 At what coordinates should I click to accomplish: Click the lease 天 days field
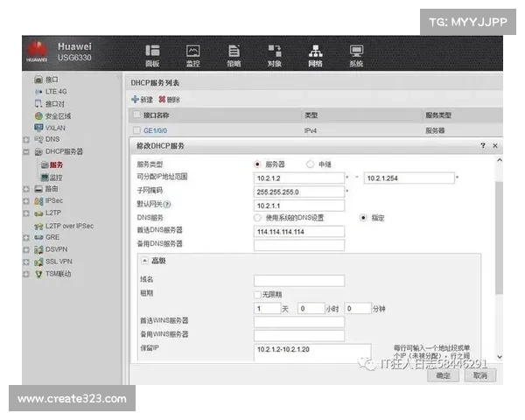267,309
